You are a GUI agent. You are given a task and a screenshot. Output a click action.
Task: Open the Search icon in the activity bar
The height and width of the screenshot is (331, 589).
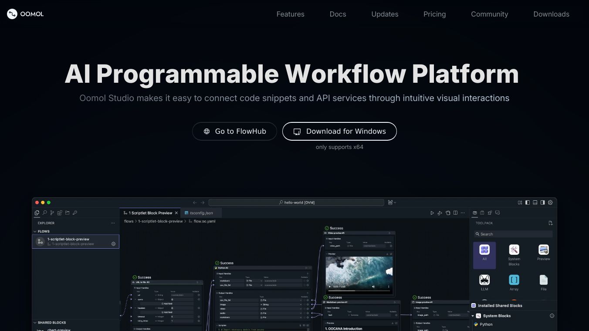[x=44, y=213]
